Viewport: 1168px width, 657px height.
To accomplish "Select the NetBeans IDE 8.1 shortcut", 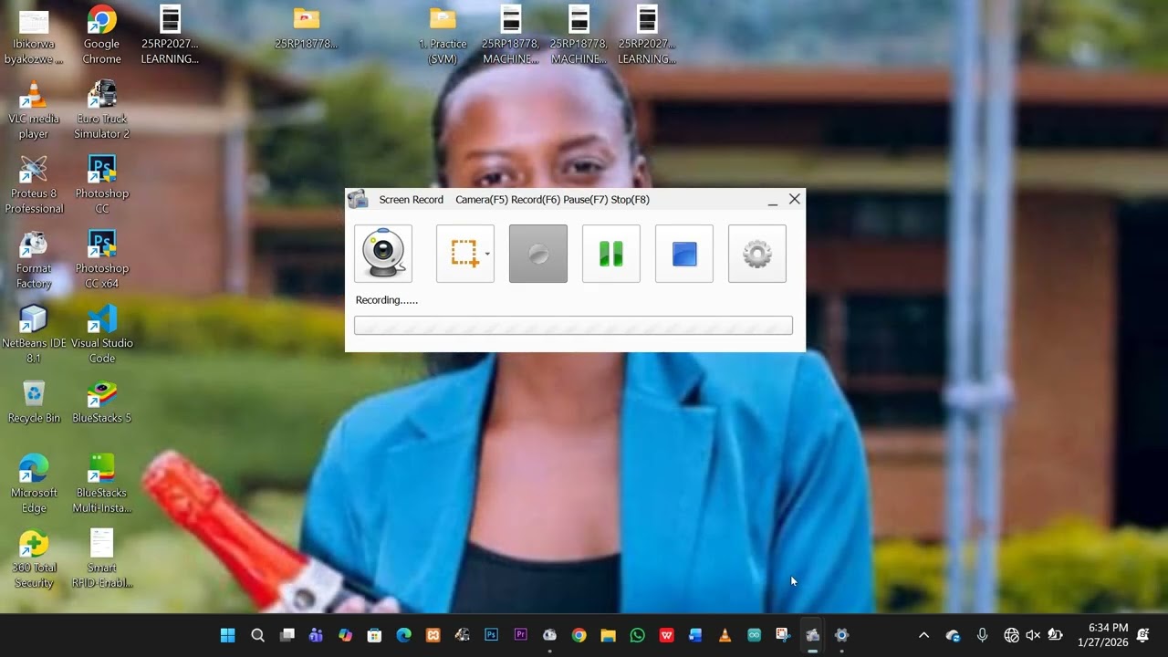I will click(x=34, y=335).
